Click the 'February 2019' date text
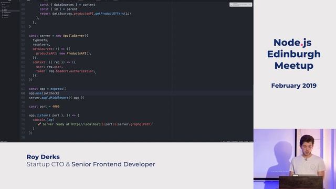This screenshot has width=336, height=189. click(294, 86)
